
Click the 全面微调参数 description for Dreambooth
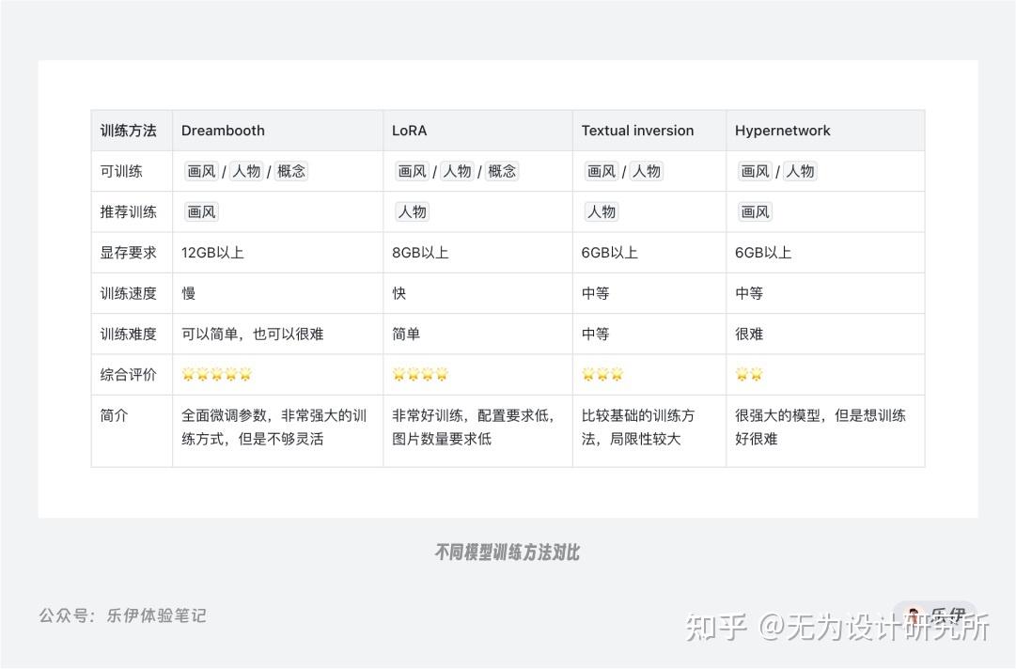274,428
